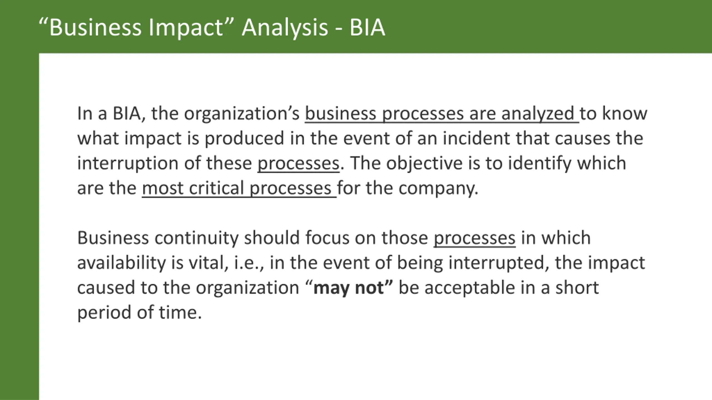Click "Business continuity" starting the second paragraph
This screenshot has width=712, height=400.
coord(158,238)
